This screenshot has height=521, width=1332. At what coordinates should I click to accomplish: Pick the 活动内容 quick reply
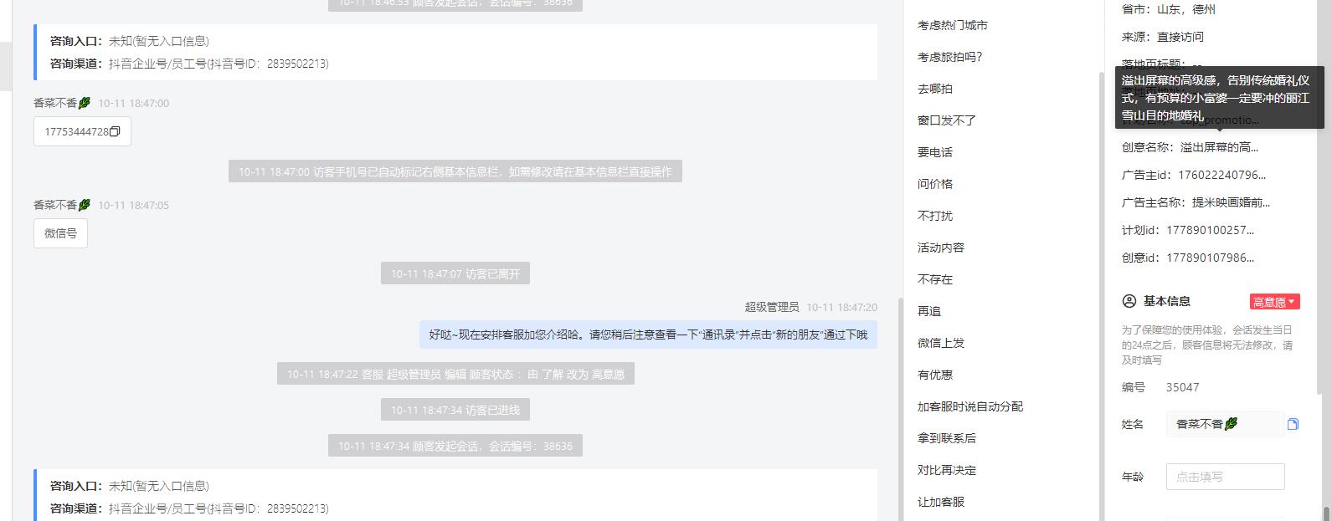pyautogui.click(x=941, y=248)
